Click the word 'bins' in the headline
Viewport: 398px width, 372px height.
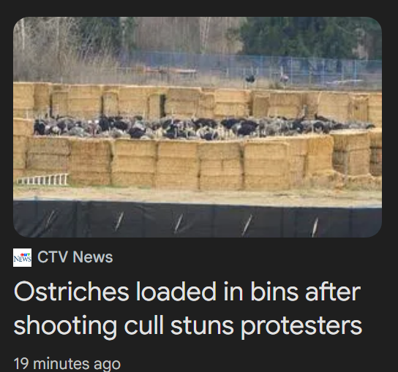coord(274,292)
